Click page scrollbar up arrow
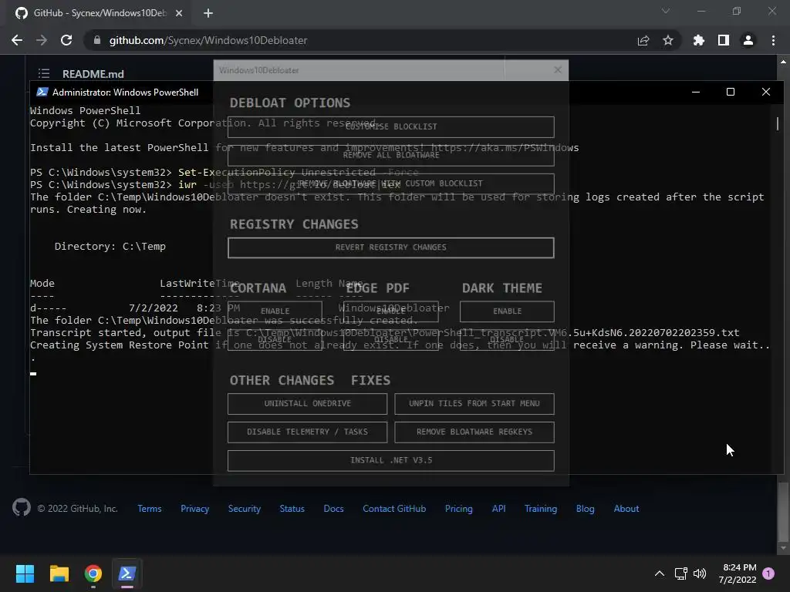Image resolution: width=790 pixels, height=592 pixels. tap(783, 62)
